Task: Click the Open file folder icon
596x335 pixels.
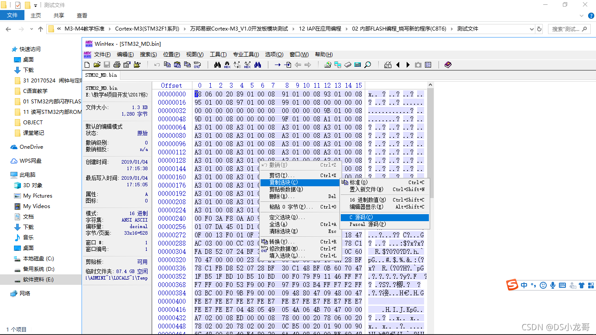Action: tap(96, 65)
